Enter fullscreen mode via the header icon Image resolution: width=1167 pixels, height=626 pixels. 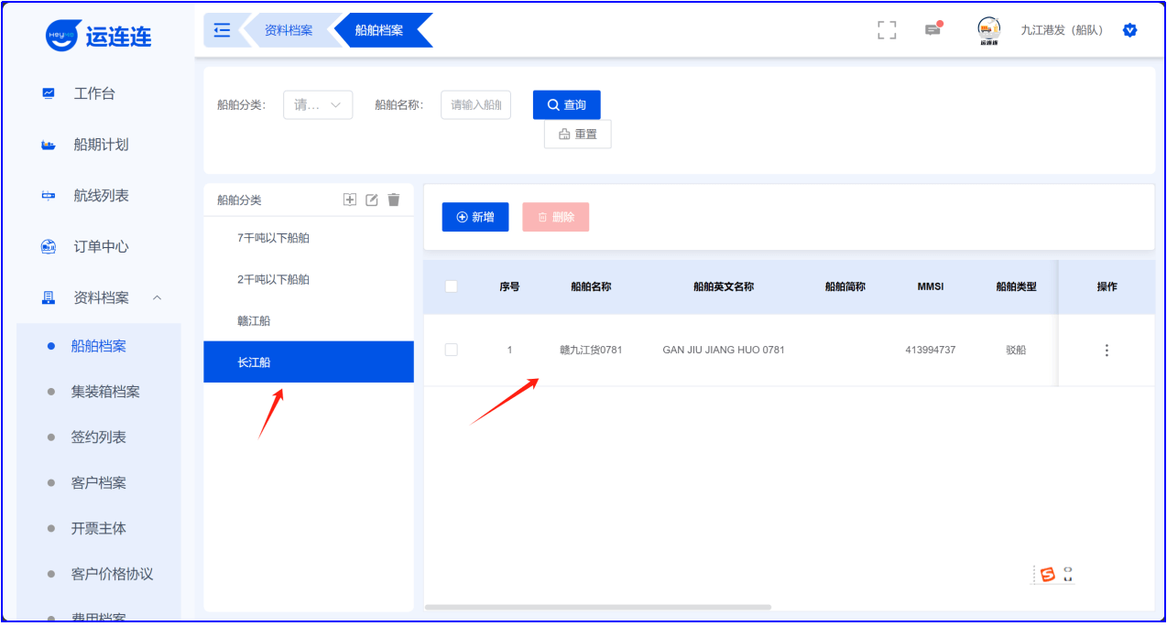886,30
